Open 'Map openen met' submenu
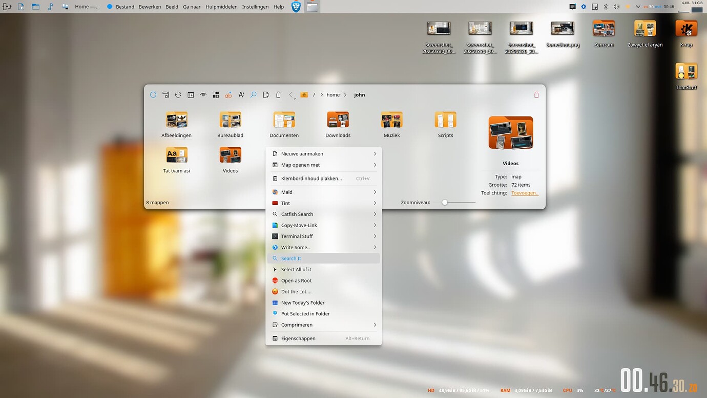 pos(324,165)
